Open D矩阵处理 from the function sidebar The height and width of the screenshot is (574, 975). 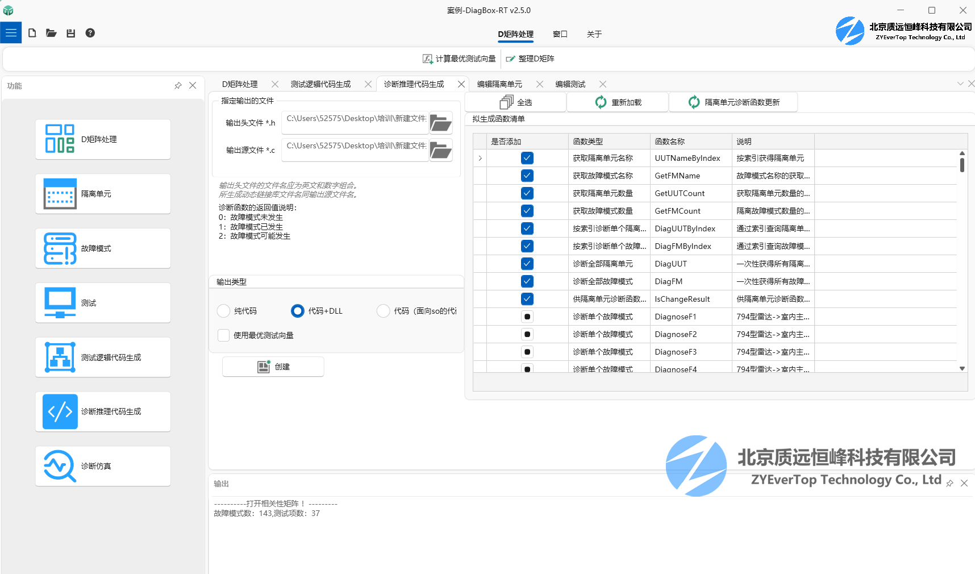point(103,139)
